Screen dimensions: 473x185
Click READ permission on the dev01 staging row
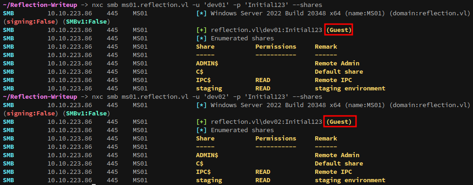263,89
